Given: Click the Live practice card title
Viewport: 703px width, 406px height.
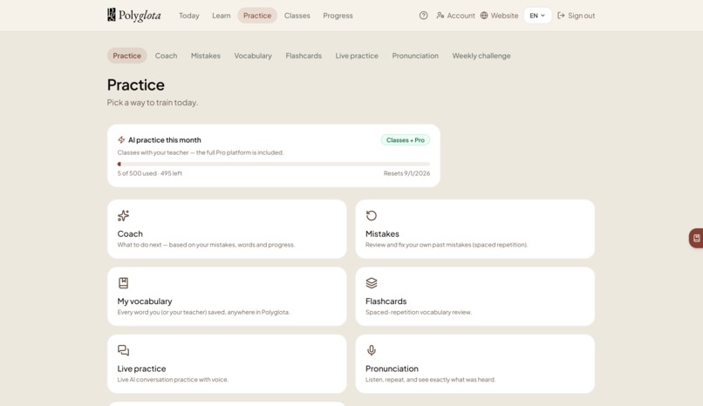Looking at the screenshot, I should pos(141,369).
